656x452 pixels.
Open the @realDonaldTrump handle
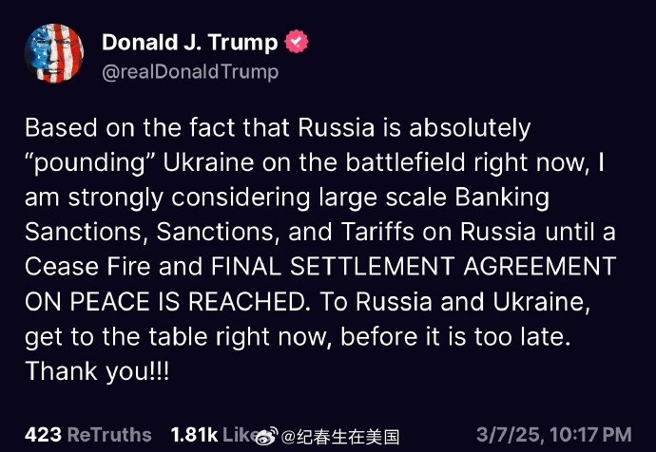[x=190, y=72]
